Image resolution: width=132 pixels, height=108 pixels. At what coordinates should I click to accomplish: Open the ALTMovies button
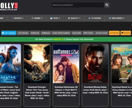pyautogui.click(x=114, y=33)
